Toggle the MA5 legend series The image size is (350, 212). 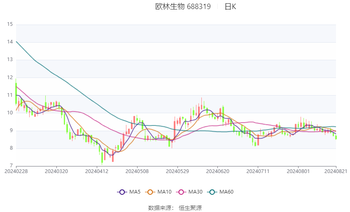click(129, 192)
